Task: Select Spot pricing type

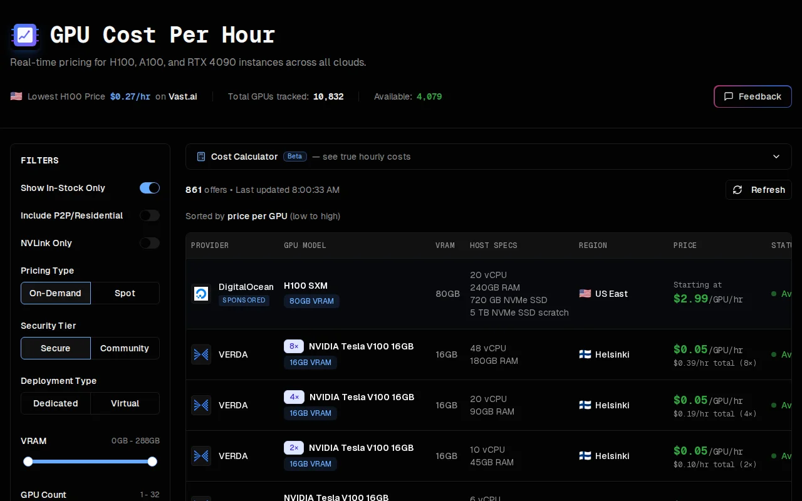Action: click(125, 293)
